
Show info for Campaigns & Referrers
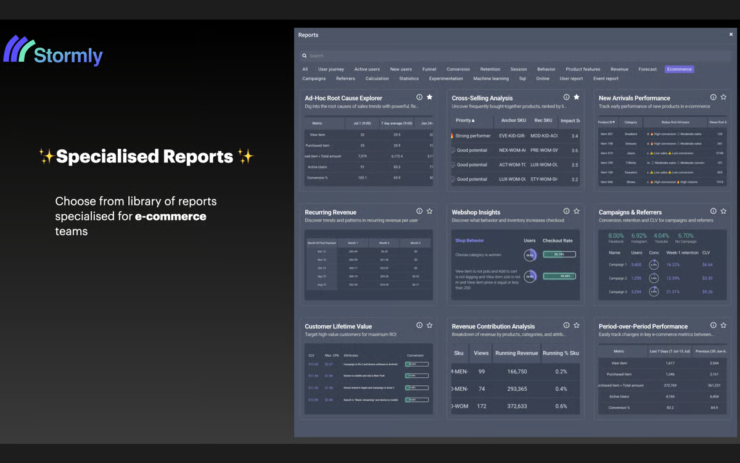coord(713,211)
